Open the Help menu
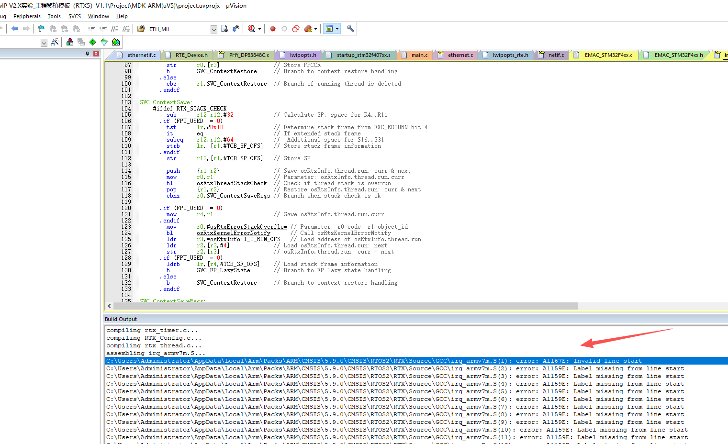Image resolution: width=728 pixels, height=444 pixels. tap(122, 16)
